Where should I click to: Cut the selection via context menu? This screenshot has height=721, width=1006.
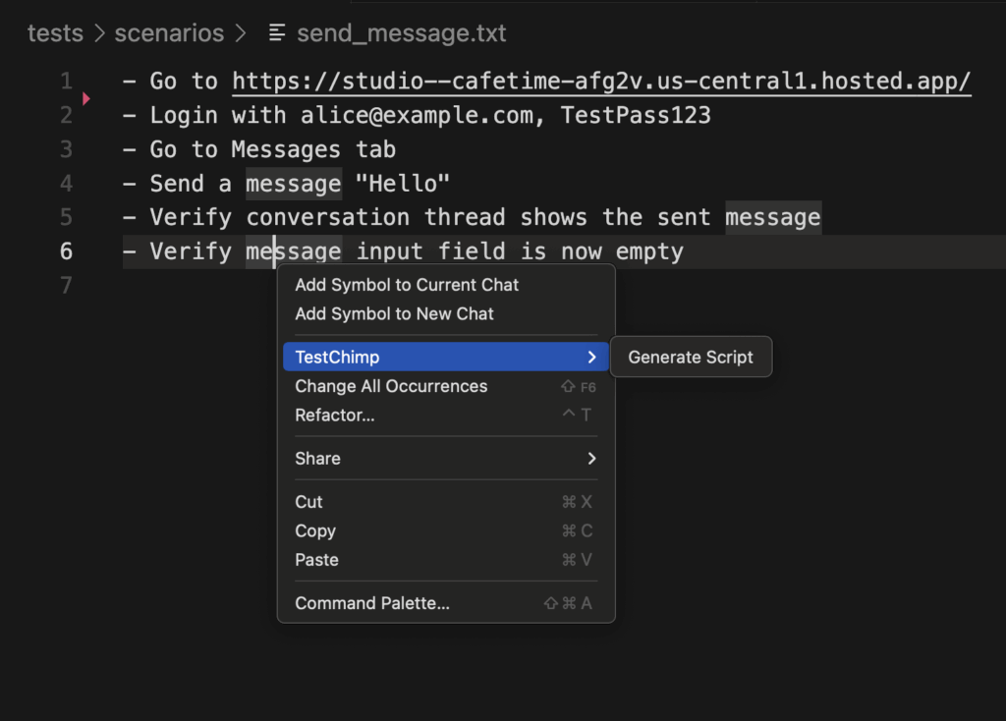click(x=308, y=502)
